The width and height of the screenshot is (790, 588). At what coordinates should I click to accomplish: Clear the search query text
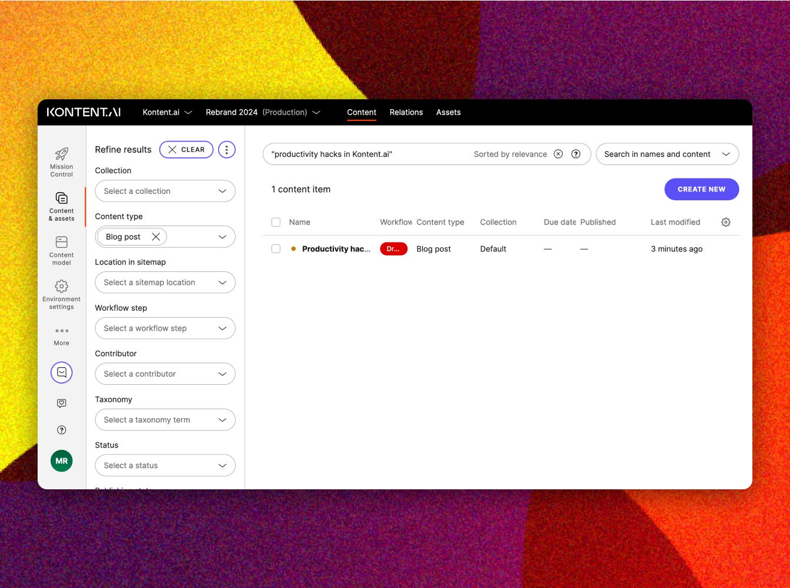click(558, 154)
